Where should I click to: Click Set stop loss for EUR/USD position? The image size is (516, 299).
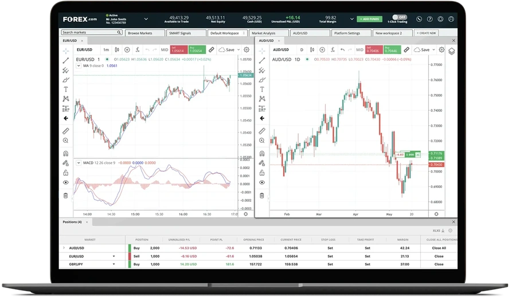[330, 256]
